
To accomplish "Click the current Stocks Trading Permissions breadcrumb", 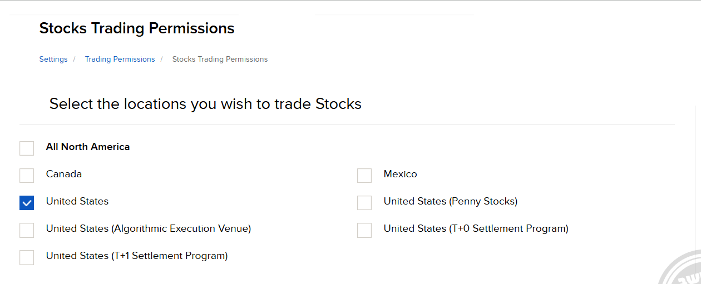I will 220,59.
